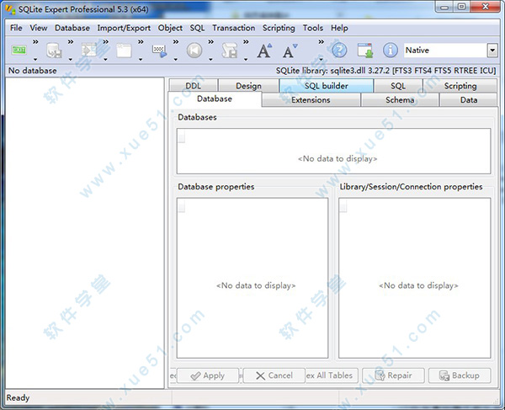Maximize the SQLite Expert window
Viewport: 505px width, 410px height.
click(x=462, y=7)
